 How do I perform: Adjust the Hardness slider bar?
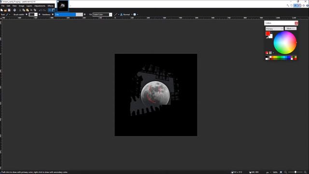(69, 14)
